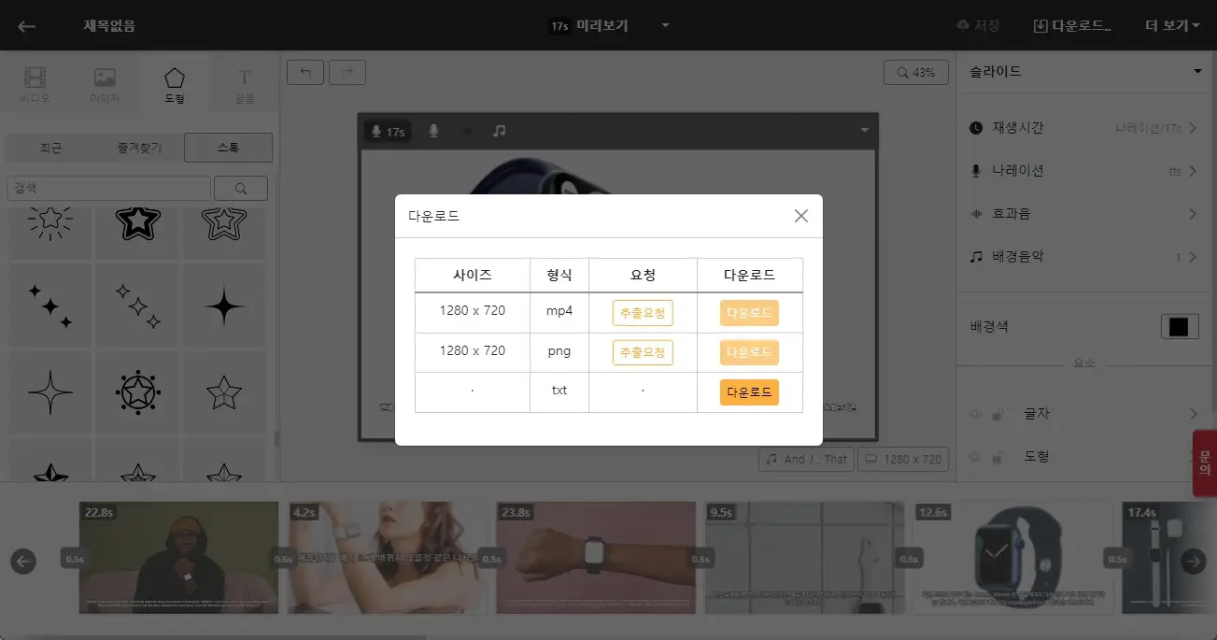Focus the 검색 search field
This screenshot has height=640, width=1217.
pyautogui.click(x=108, y=188)
